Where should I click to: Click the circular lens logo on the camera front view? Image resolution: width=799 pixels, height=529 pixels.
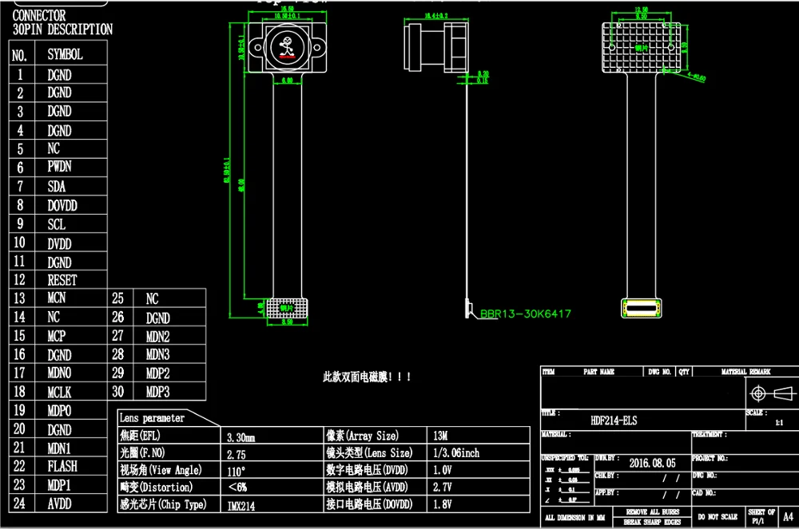pyautogui.click(x=287, y=47)
